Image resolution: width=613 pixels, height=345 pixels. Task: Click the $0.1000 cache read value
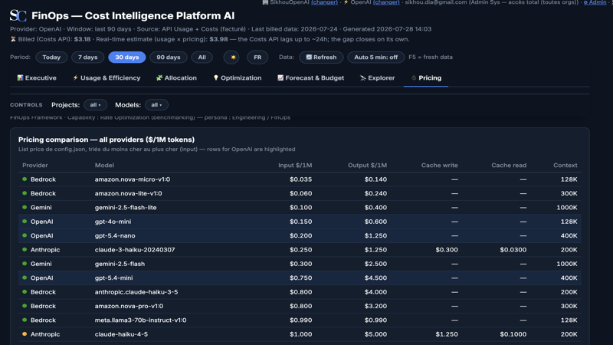(513, 334)
